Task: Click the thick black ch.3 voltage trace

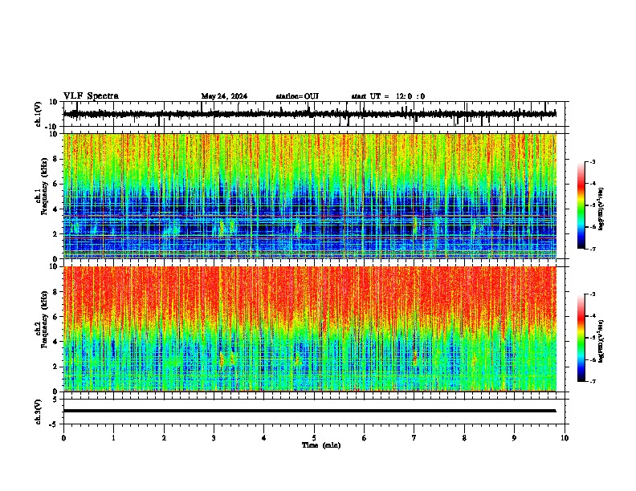Action: [309, 411]
